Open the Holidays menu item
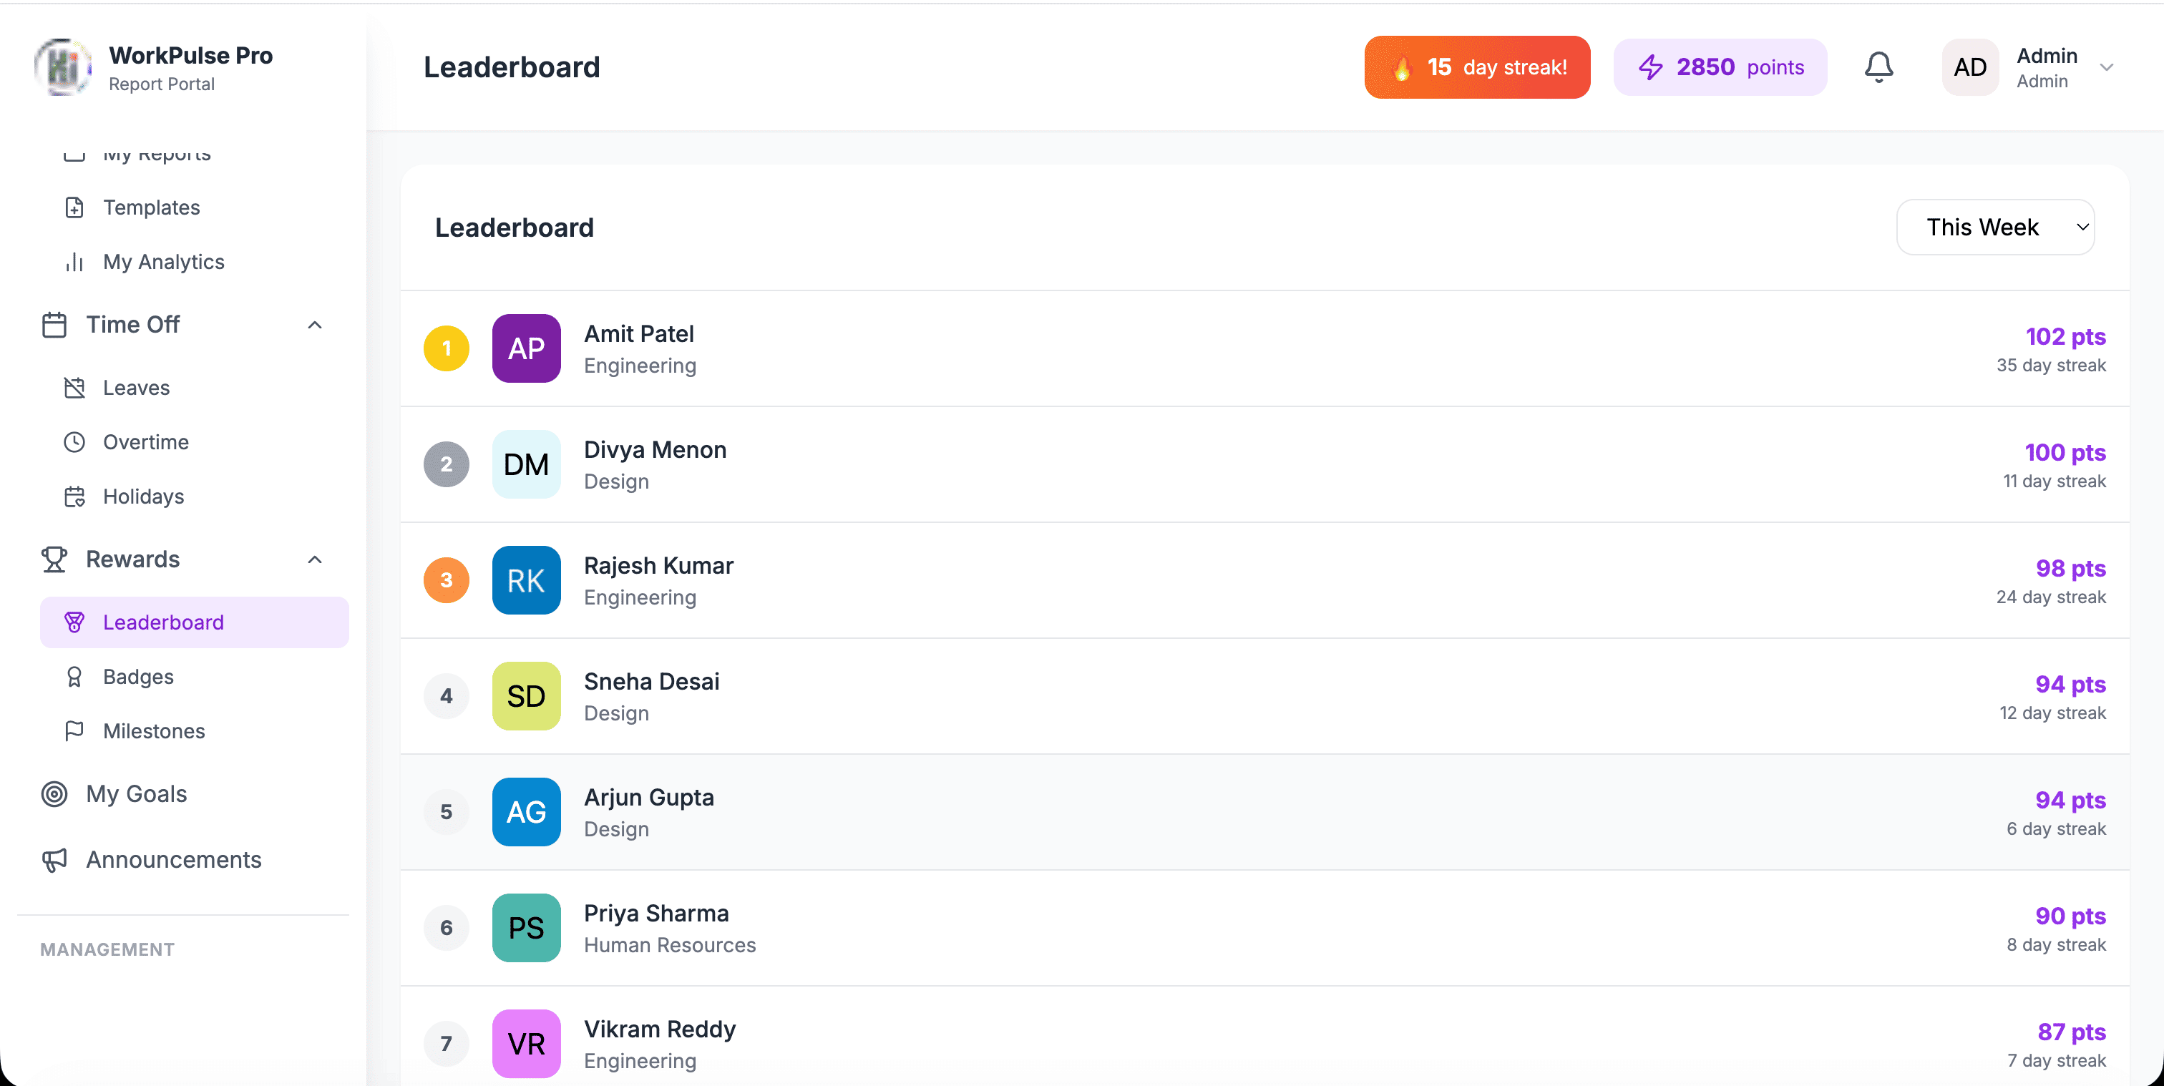2164x1086 pixels. point(143,496)
